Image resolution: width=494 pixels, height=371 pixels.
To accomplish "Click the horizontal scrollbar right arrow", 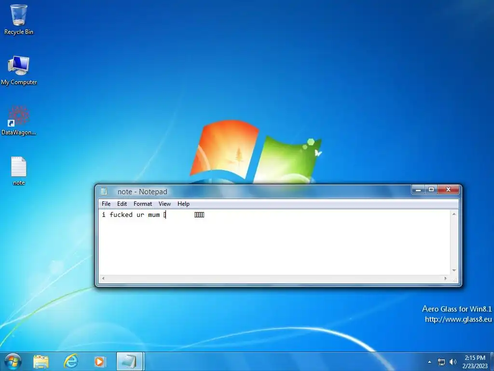I will [445, 279].
